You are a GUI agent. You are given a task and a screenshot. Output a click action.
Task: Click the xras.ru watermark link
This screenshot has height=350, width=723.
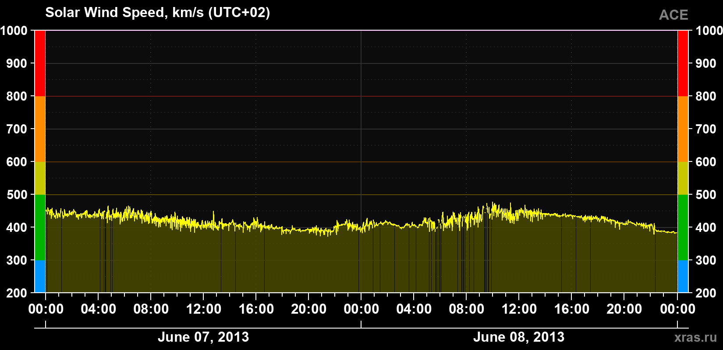[x=696, y=337]
